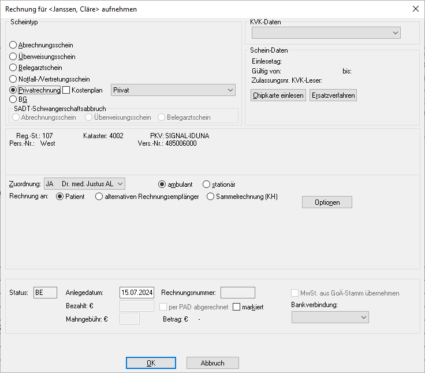Set invoice recipient to alternativen Rechnungsempfänger
The height and width of the screenshot is (373, 425).
(99, 197)
